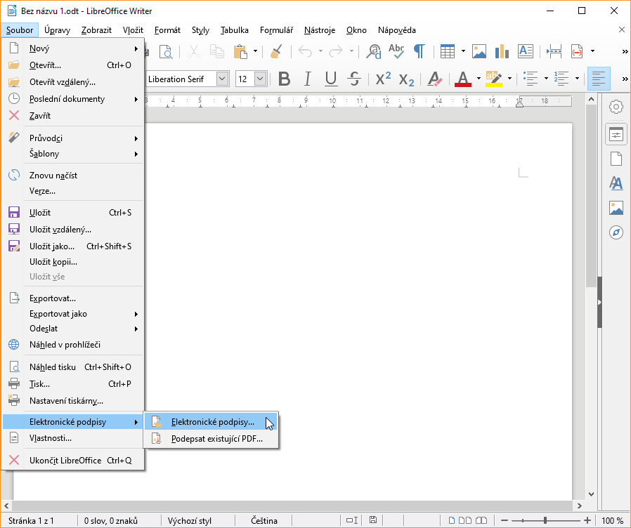The height and width of the screenshot is (528, 631).
Task: Insert chart icon
Action: (x=502, y=51)
